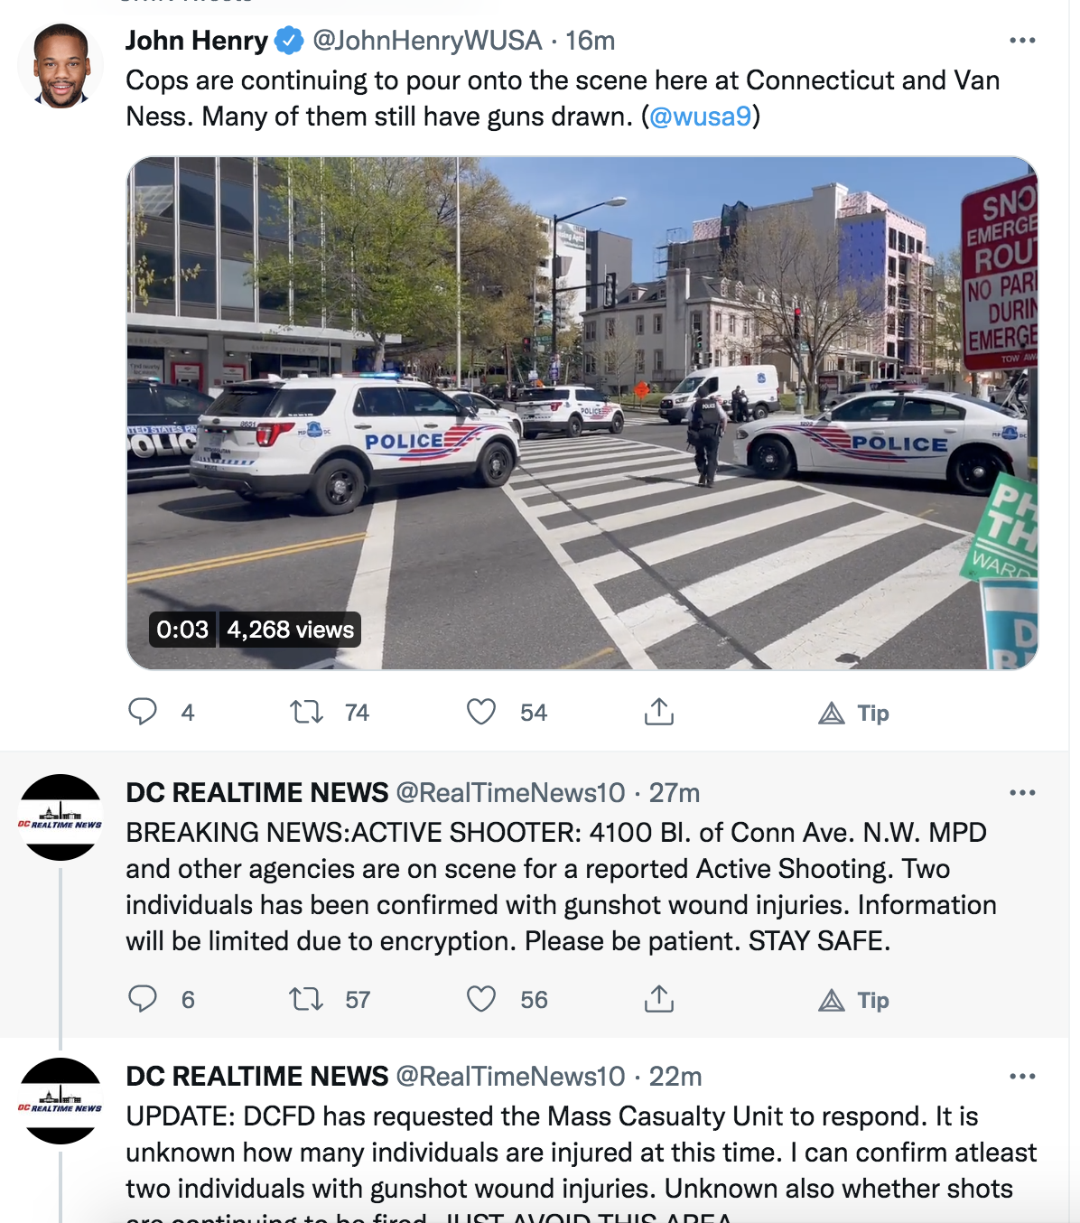Image resolution: width=1080 pixels, height=1223 pixels.
Task: Tip John Henry using the Tip button
Action: 854,714
